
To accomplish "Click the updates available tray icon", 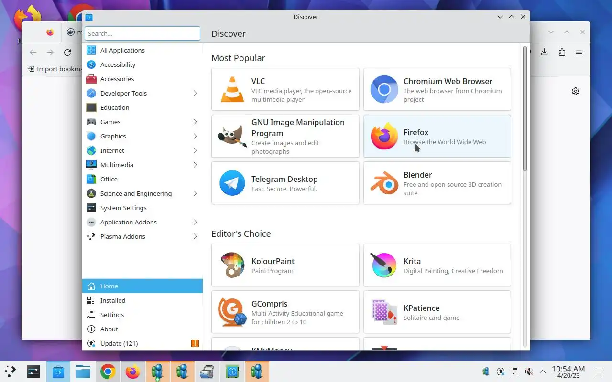I will [500, 371].
